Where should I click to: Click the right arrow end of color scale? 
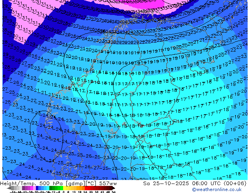(114, 188)
